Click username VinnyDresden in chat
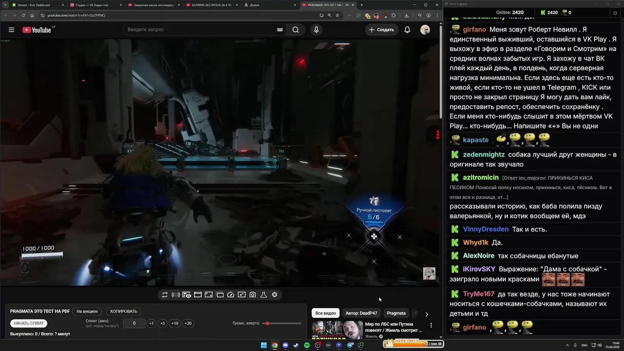The height and width of the screenshot is (351, 624). pos(486,229)
